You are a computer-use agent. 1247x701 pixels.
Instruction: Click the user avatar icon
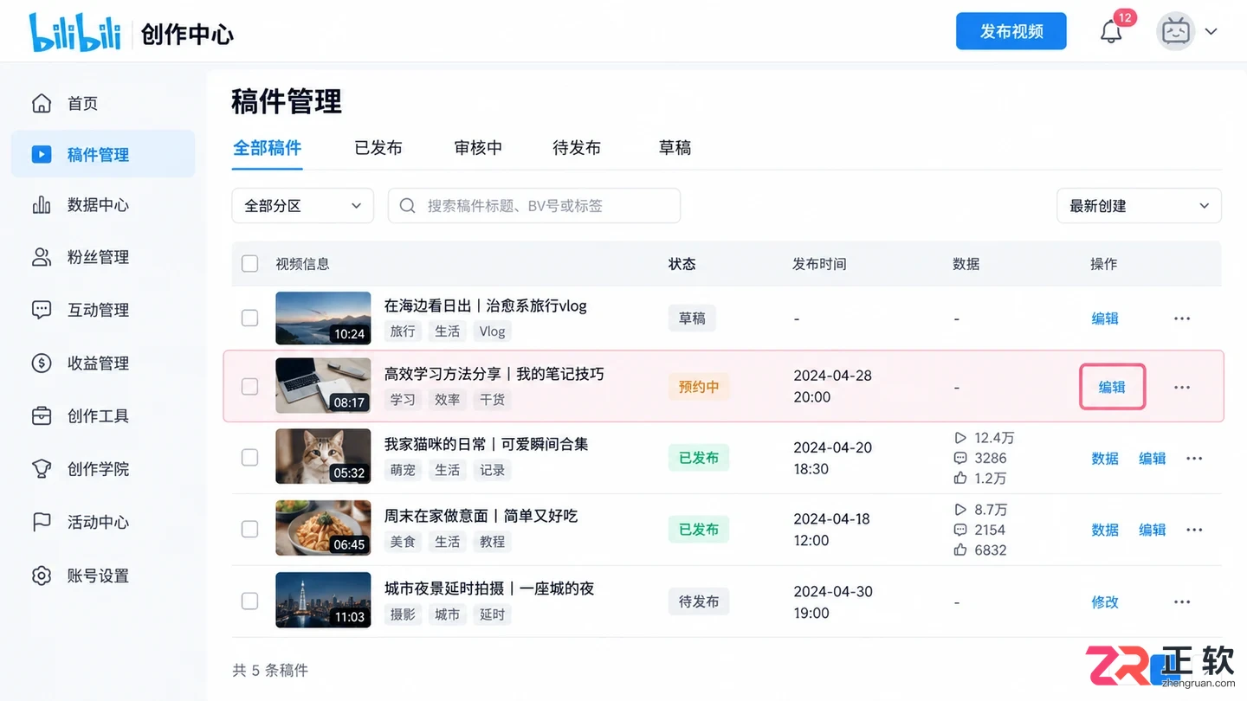pyautogui.click(x=1176, y=32)
